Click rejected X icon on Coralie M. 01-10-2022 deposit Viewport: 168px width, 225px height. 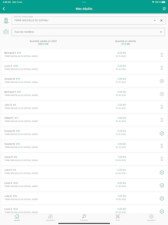tap(162, 81)
